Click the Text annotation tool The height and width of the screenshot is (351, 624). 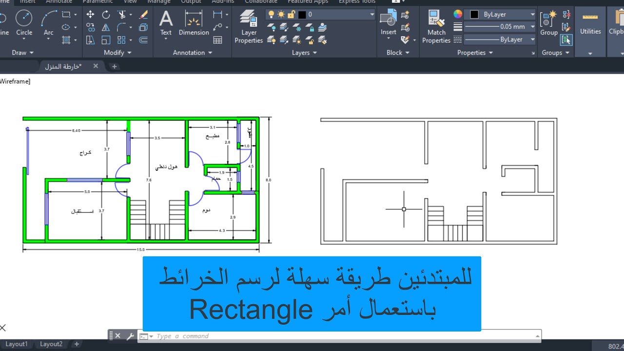click(x=166, y=23)
